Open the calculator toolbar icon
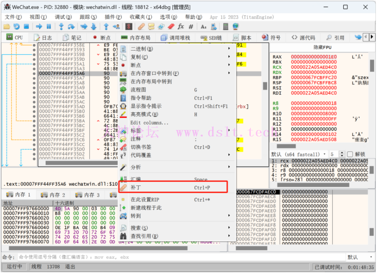The height and width of the screenshot is (274, 378). click(226, 27)
